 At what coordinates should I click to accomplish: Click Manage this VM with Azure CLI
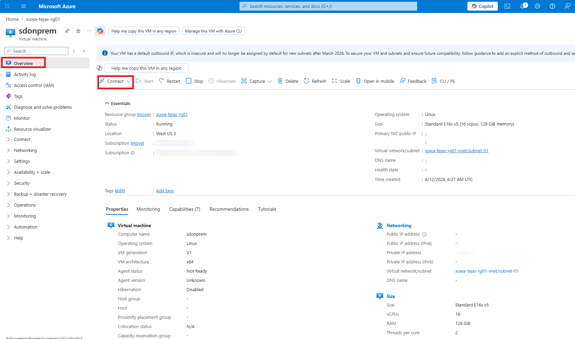click(214, 31)
